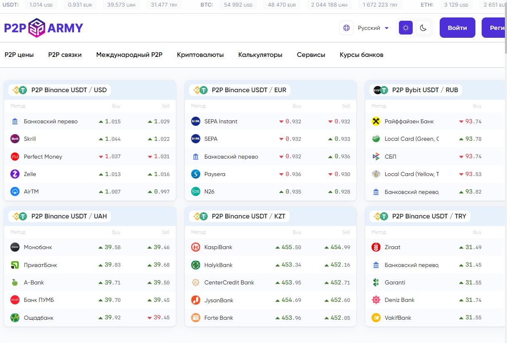Click the CenterCredit Bank icon
Image resolution: width=507 pixels, height=343 pixels.
195,282
